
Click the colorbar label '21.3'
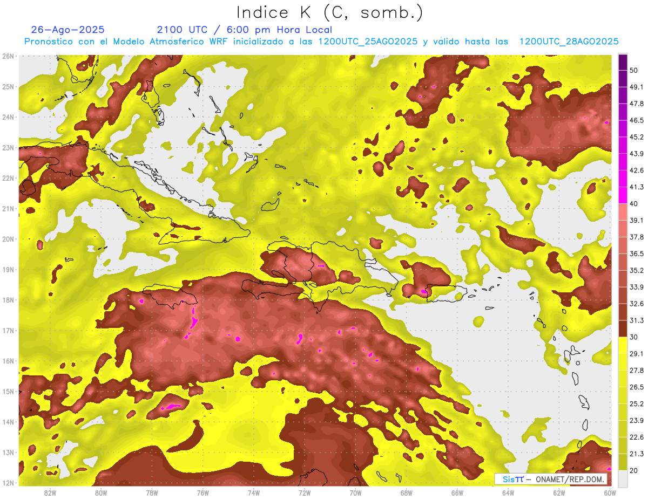636,454
